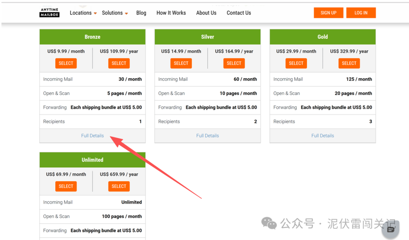
Task: Click the SIGN UP button
Action: (x=328, y=13)
